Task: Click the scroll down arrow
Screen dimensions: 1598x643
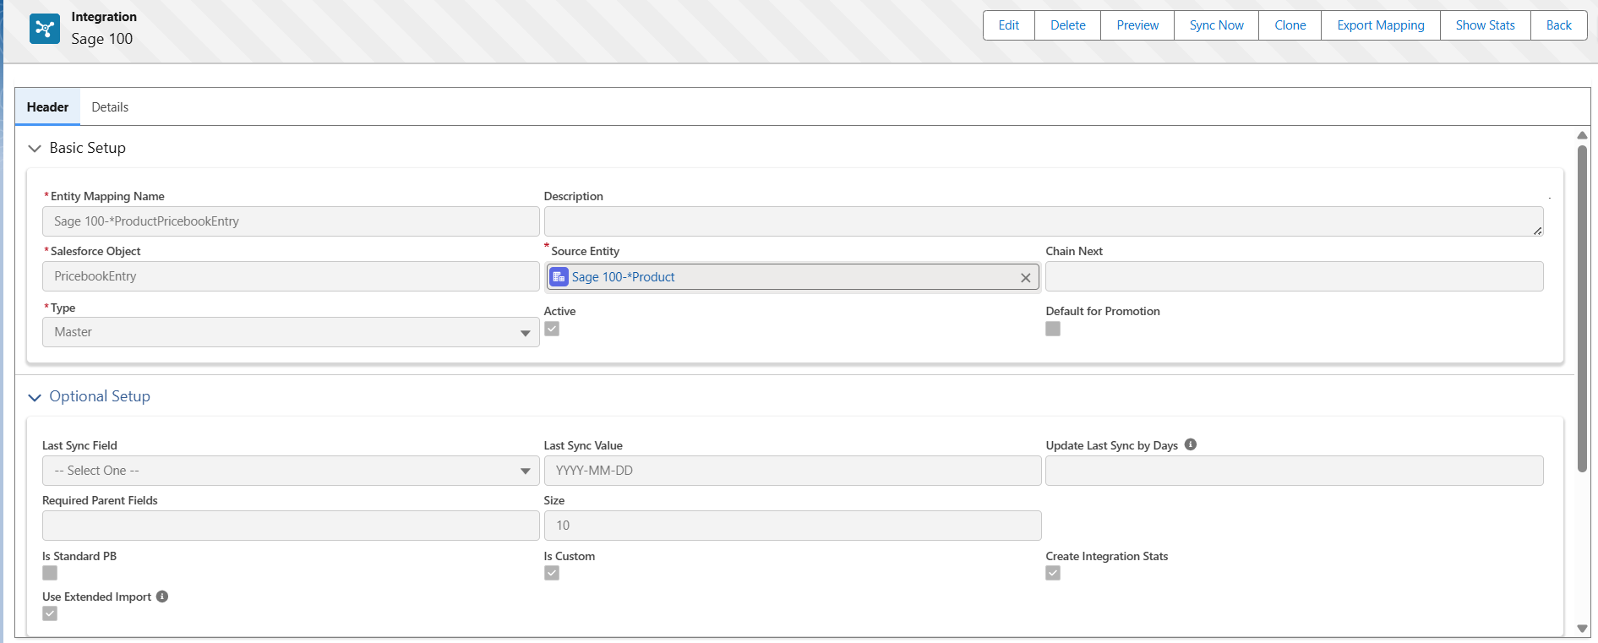Action: [1582, 629]
